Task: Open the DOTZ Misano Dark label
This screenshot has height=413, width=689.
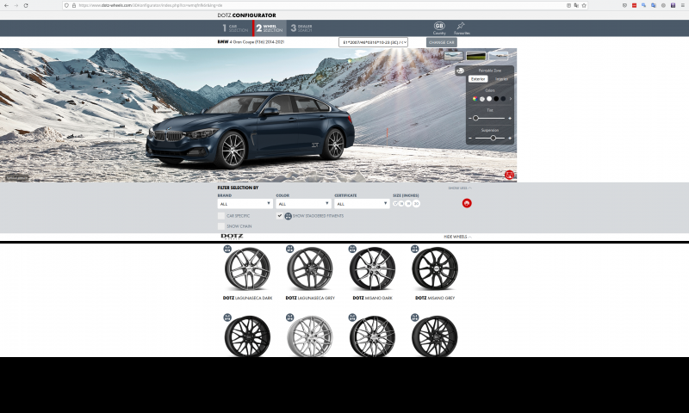Action: (373, 298)
